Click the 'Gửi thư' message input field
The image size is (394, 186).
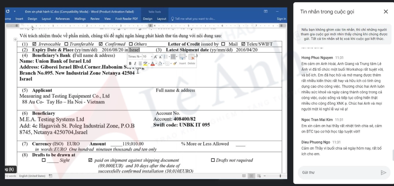[x=339, y=172]
